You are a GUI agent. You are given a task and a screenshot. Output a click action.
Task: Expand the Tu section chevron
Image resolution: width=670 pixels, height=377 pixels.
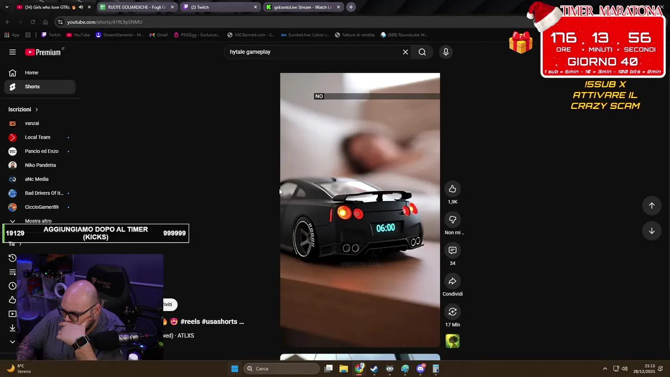(20, 244)
